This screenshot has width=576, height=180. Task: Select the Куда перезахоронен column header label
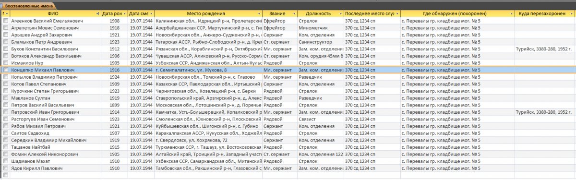[541, 14]
